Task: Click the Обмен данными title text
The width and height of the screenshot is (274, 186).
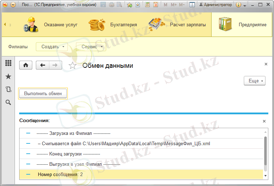Action: click(108, 66)
